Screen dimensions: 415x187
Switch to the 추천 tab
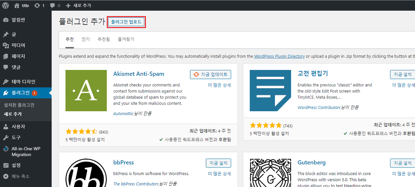(70, 40)
